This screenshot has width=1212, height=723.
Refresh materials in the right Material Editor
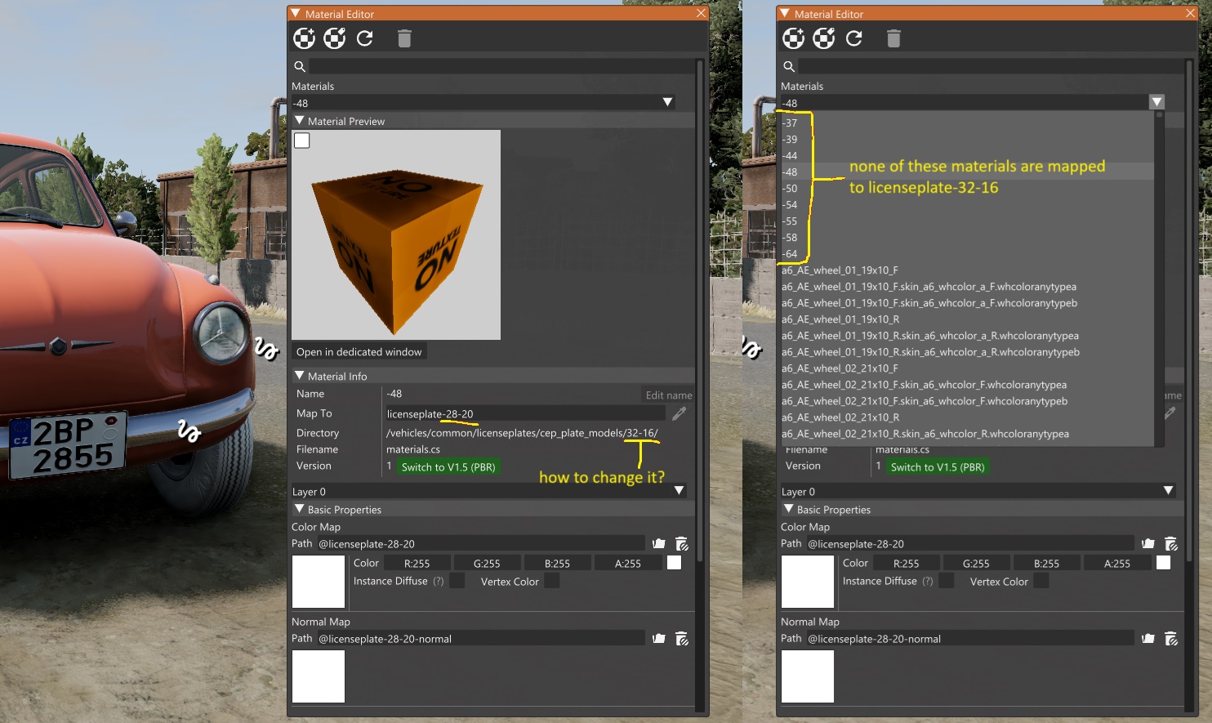click(854, 38)
